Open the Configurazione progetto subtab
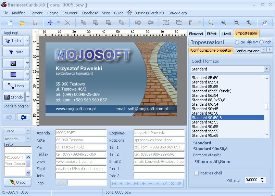The height and width of the screenshot is (196, 275). point(211,50)
